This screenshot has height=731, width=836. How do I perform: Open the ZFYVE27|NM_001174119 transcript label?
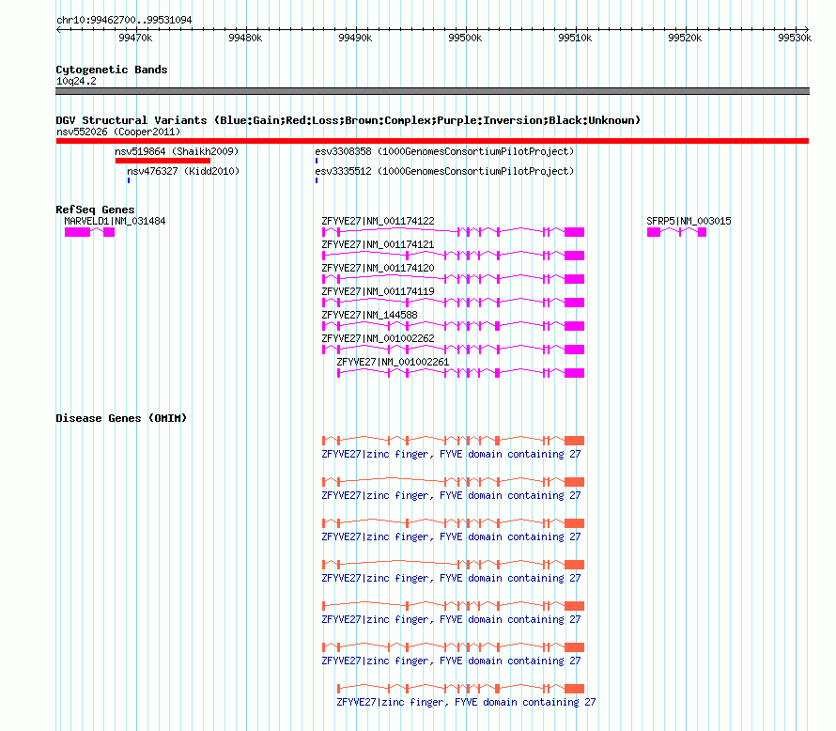point(378,291)
